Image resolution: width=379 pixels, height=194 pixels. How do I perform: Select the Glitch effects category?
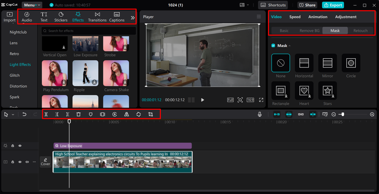(15, 75)
